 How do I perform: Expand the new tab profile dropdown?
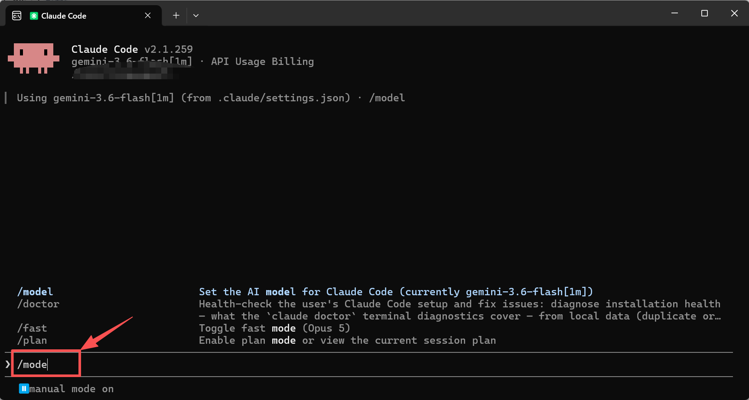point(196,16)
